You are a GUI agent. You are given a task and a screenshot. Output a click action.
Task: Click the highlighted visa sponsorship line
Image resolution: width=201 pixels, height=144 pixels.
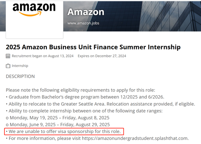coord(64,132)
